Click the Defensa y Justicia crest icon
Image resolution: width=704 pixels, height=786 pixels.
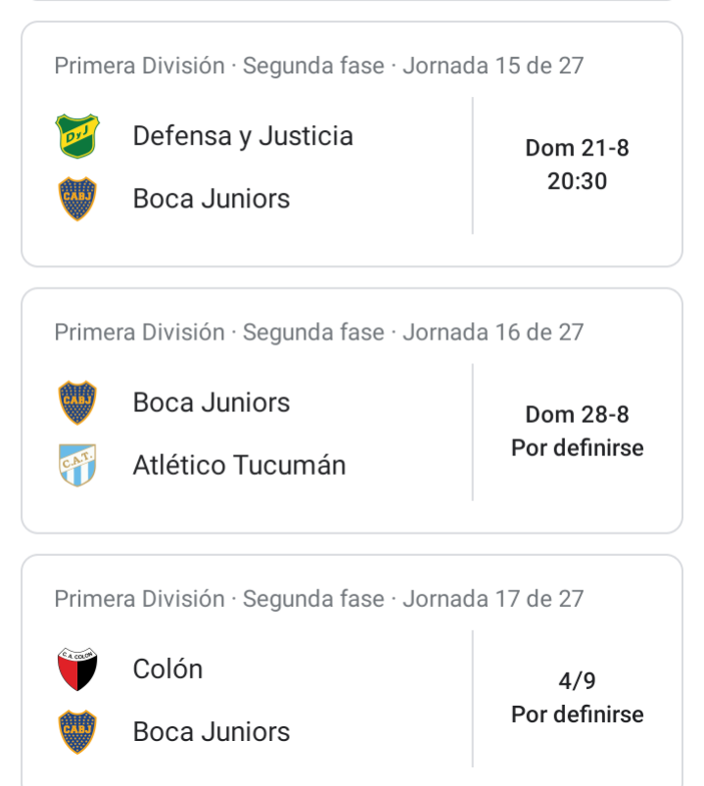[77, 136]
